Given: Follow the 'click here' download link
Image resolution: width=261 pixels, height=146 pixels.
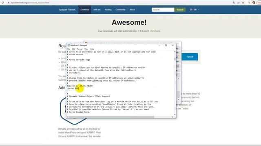Looking at the screenshot, I should click(155, 31).
